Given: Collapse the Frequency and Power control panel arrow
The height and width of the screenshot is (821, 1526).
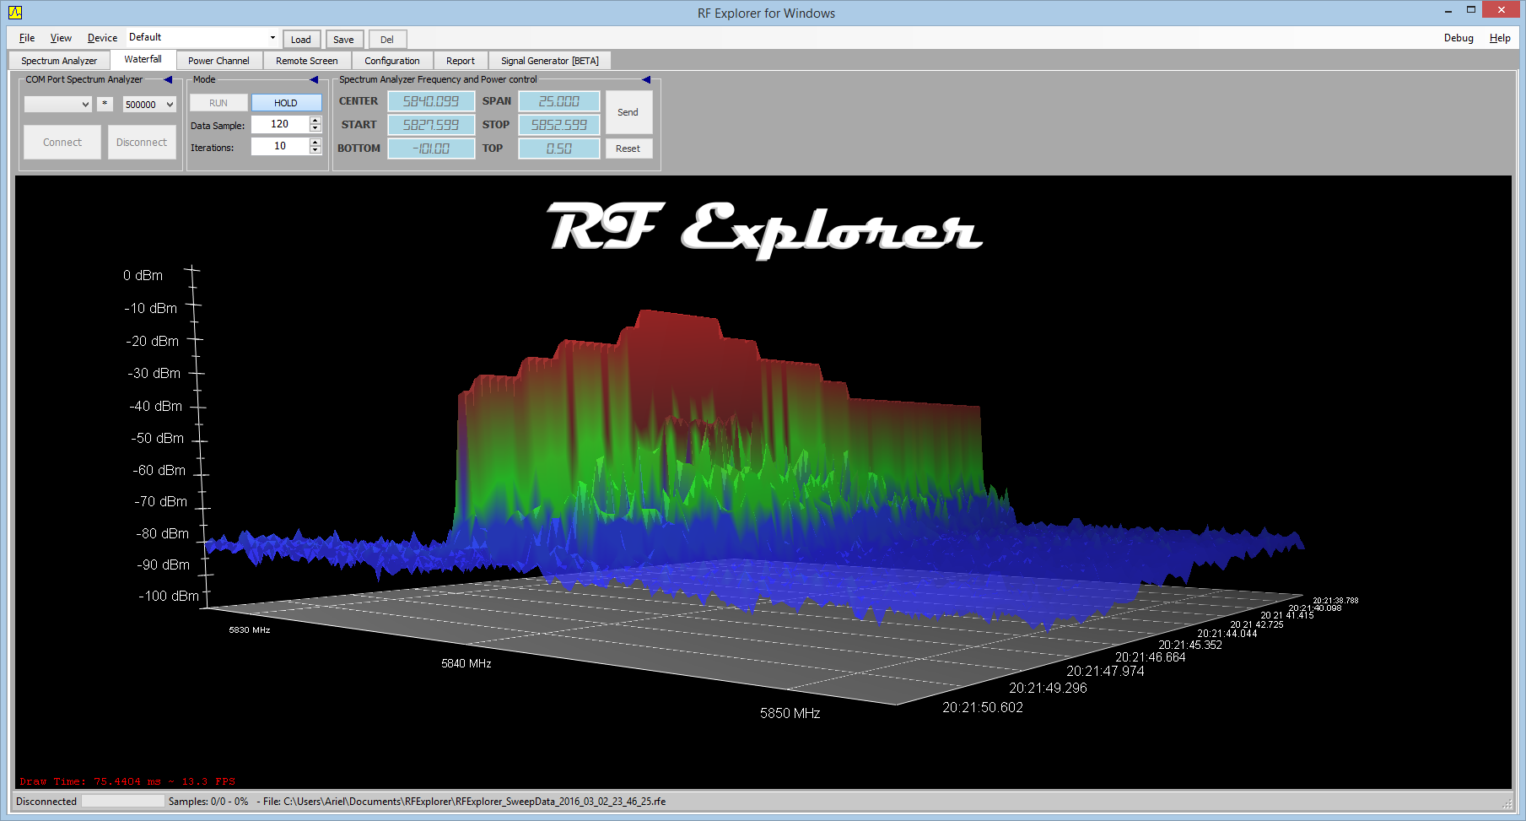Looking at the screenshot, I should click(646, 79).
